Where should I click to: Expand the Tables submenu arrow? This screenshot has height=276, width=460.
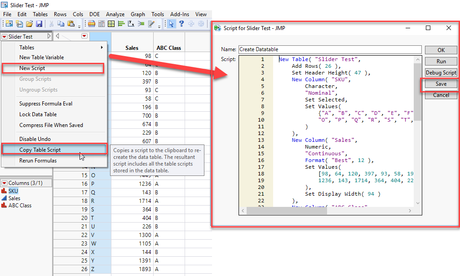102,48
